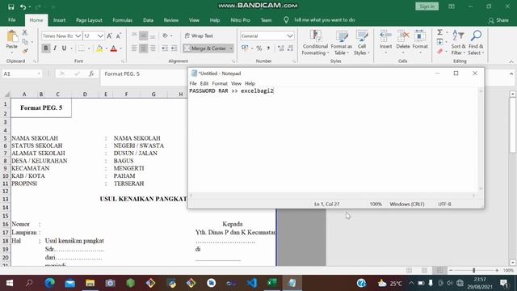The width and height of the screenshot is (517, 291).
Task: Toggle Wrap Text
Action: [x=199, y=36]
